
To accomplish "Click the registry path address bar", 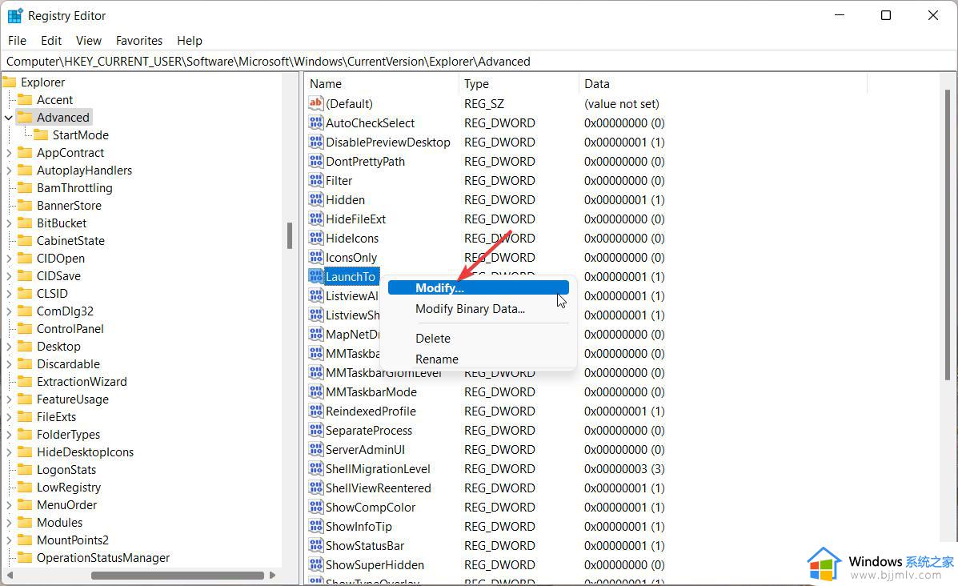I will click(x=479, y=61).
